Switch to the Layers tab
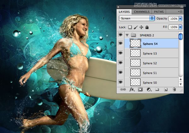189x133 pixels. pyautogui.click(x=124, y=12)
